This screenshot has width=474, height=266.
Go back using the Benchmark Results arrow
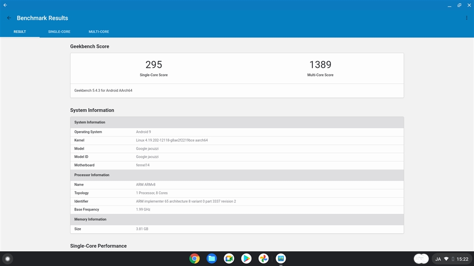click(9, 18)
